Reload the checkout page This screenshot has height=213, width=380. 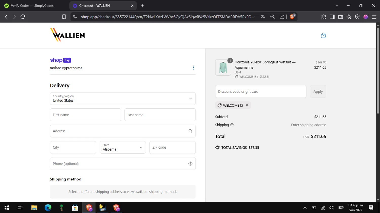[23, 17]
